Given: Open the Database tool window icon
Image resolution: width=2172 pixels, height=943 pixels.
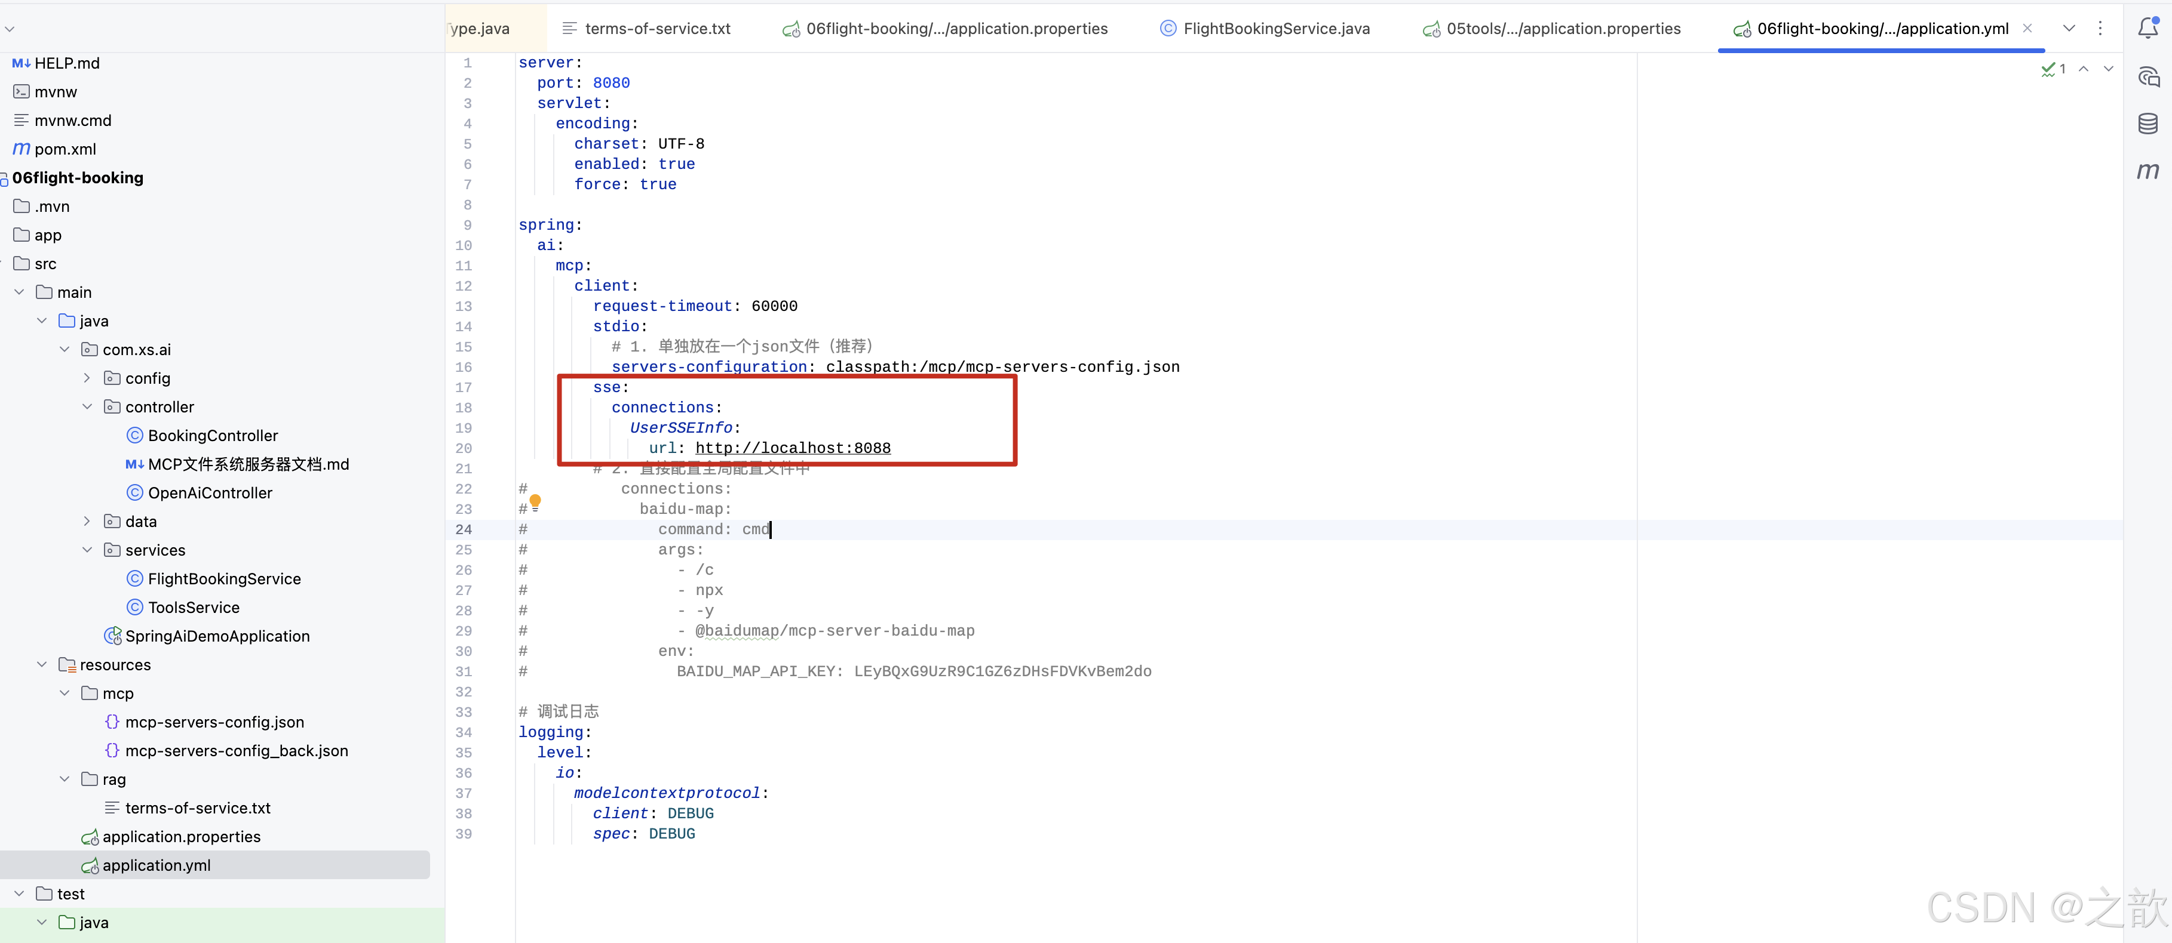Looking at the screenshot, I should (2148, 124).
